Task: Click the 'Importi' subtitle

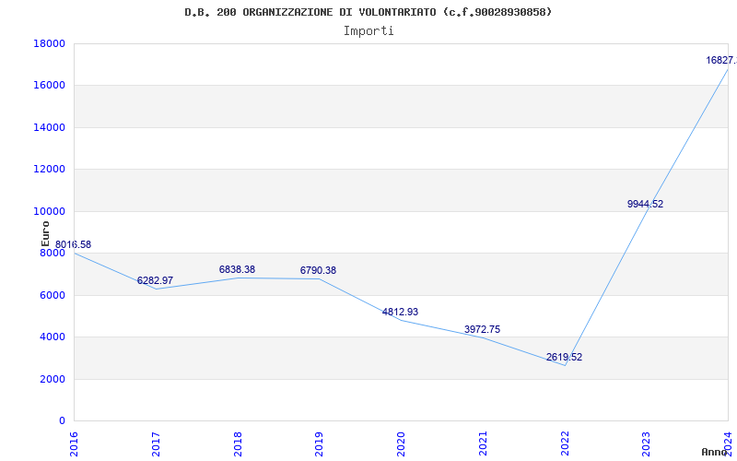Action: [x=368, y=31]
